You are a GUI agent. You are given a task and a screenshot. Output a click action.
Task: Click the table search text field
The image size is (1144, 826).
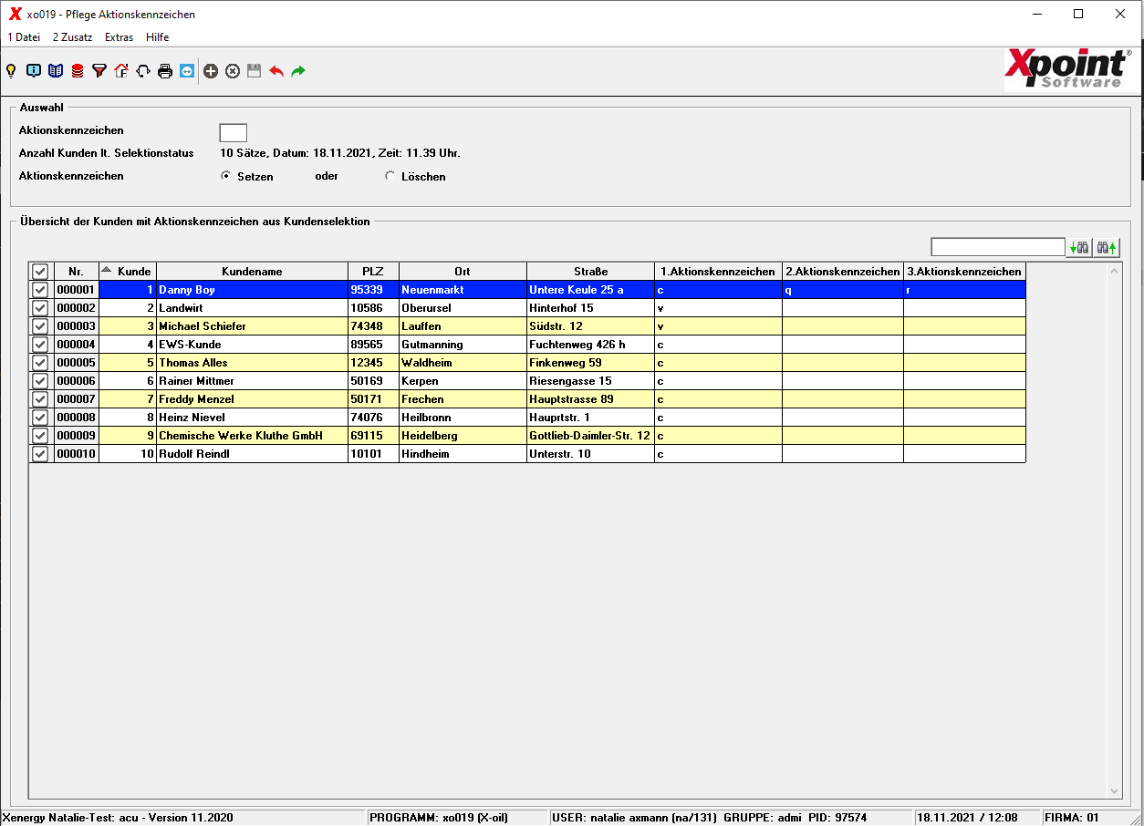coord(998,247)
